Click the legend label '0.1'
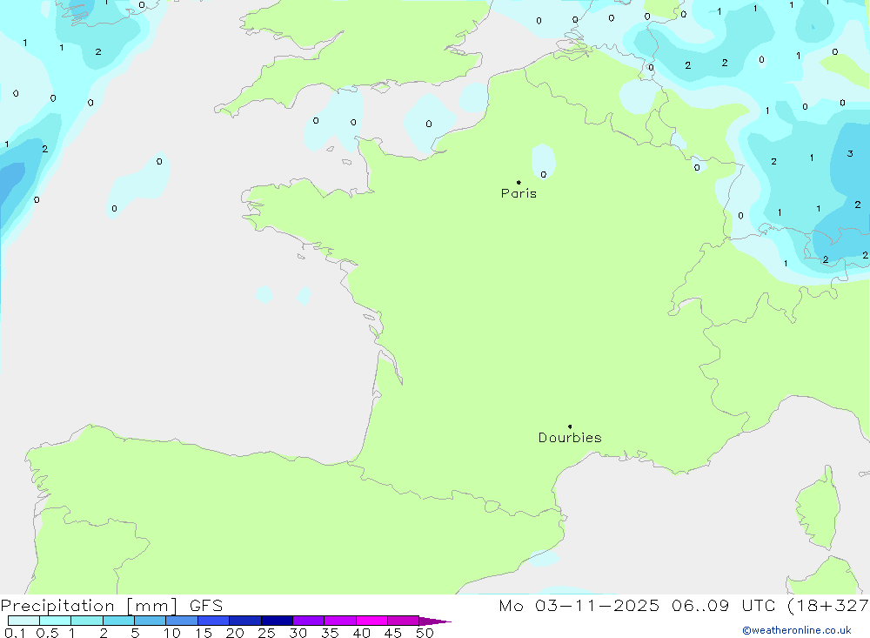The width and height of the screenshot is (870, 638). click(15, 633)
